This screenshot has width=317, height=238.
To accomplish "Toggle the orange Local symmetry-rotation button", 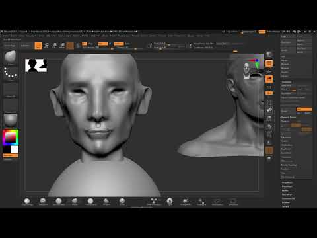I will (269, 79).
